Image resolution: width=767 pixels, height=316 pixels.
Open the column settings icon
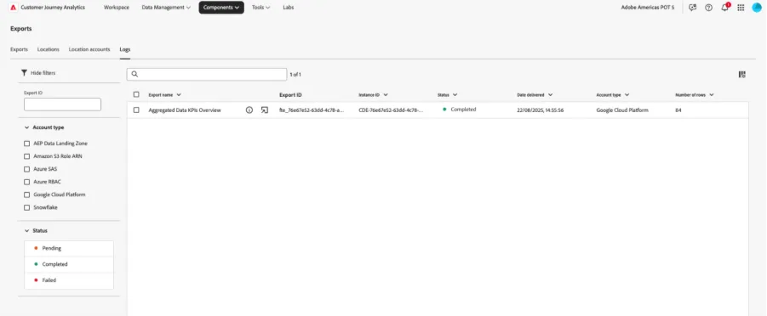tap(742, 74)
